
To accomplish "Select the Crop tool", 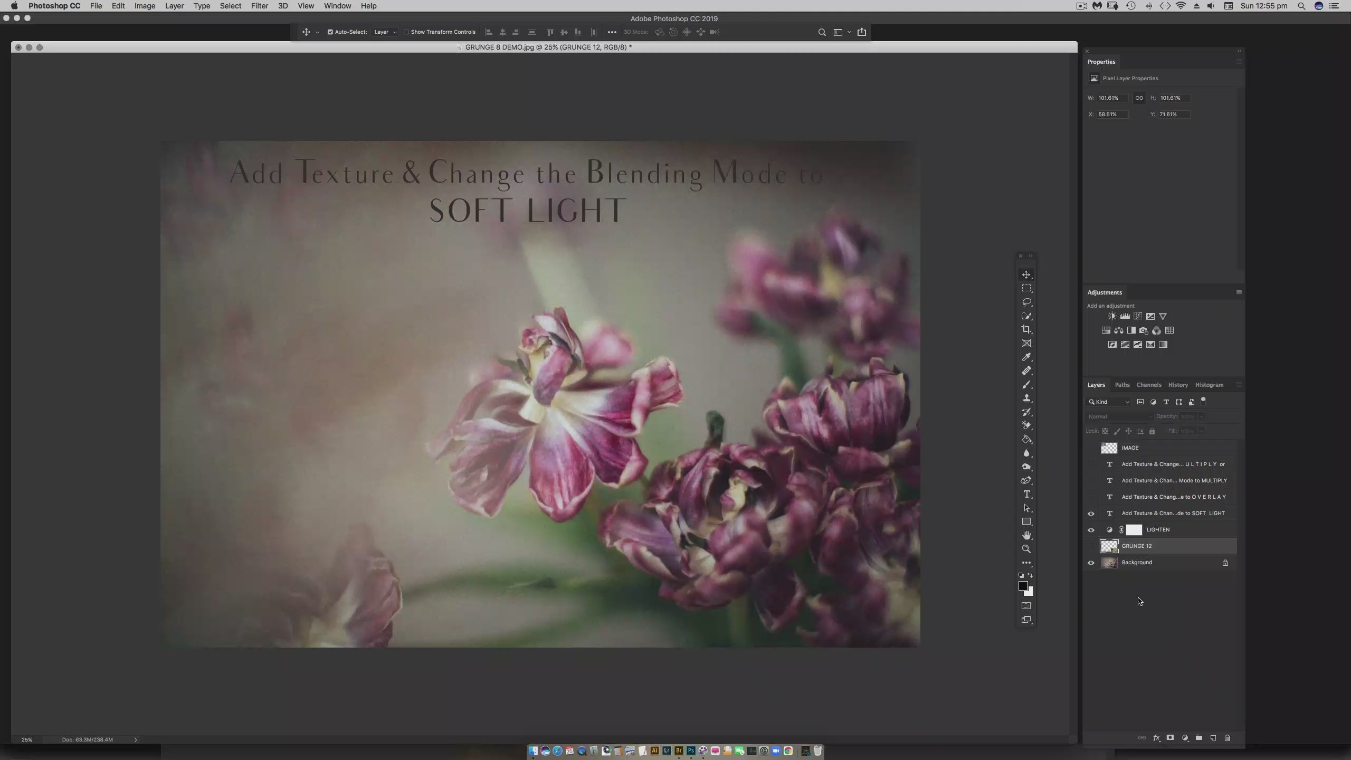I will click(1026, 329).
